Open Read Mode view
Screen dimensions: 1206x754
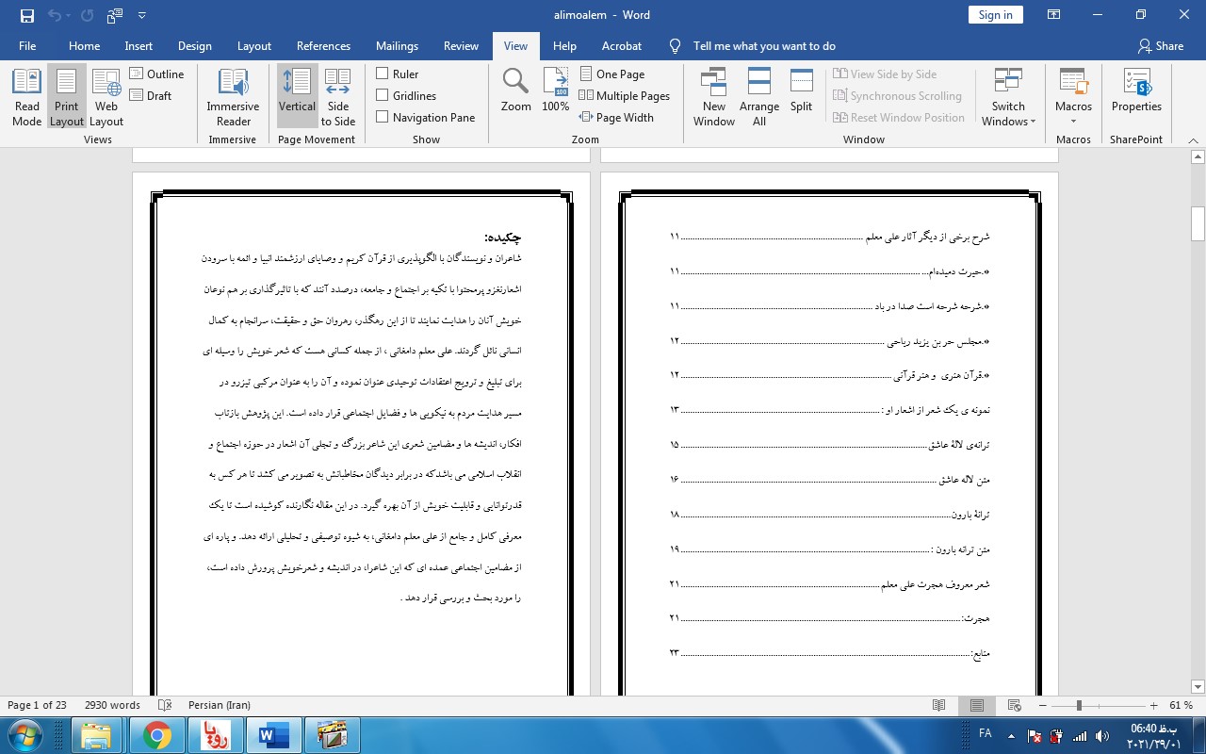[x=26, y=97]
